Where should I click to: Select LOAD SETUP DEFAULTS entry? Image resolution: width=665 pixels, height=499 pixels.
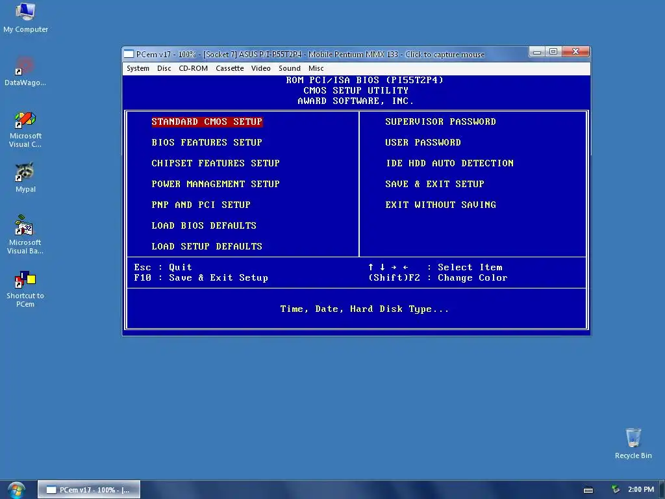pyautogui.click(x=207, y=246)
